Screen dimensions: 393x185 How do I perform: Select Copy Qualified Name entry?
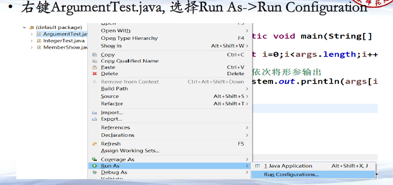point(170,61)
